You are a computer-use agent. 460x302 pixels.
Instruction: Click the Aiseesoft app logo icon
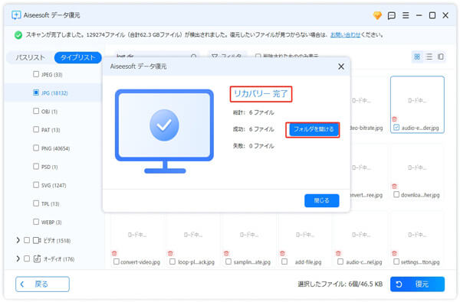point(16,15)
